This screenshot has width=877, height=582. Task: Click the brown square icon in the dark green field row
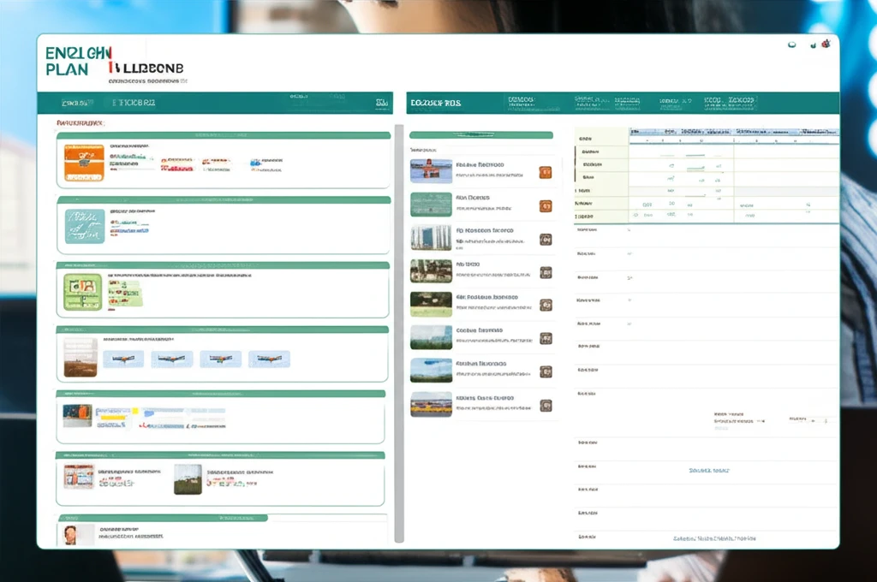546,305
